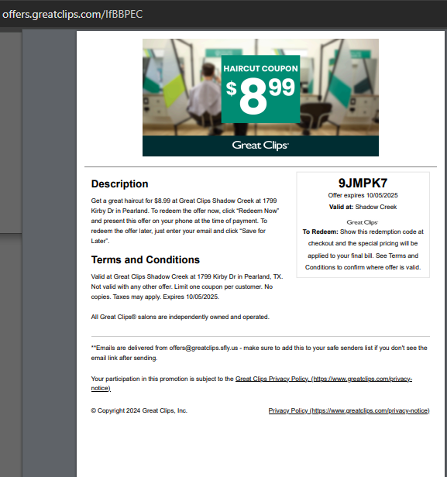Viewport: 447px width, 477px height.
Task: Click the Description heading
Action: point(119,184)
